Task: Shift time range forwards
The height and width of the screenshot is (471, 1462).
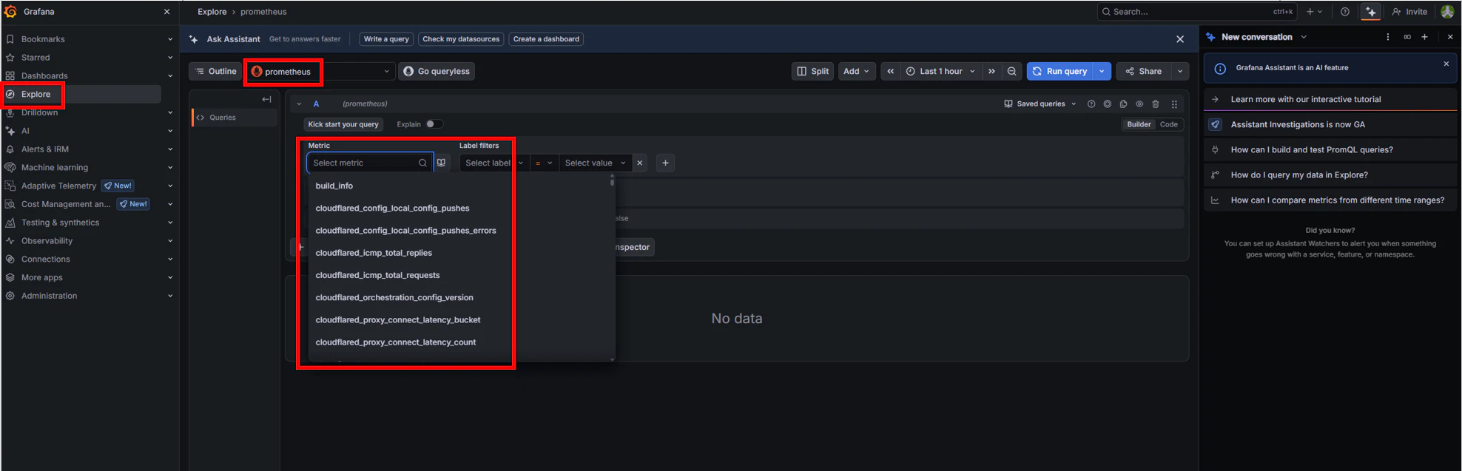Action: [x=991, y=71]
